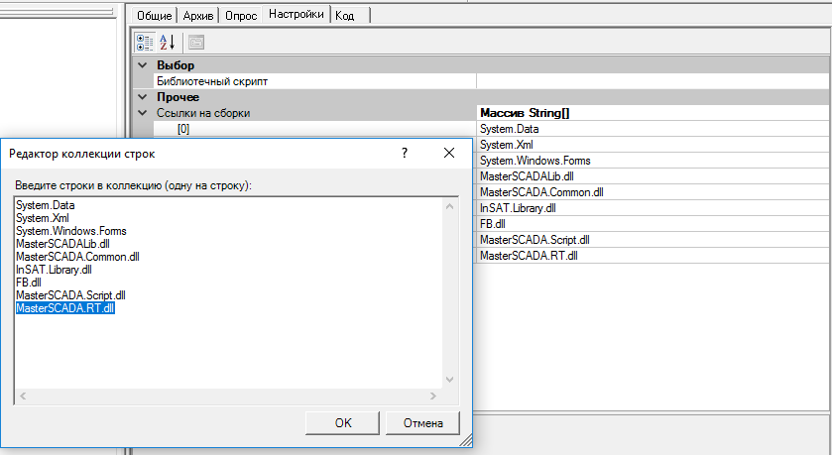
Task: Open the Общие tab
Action: pyautogui.click(x=154, y=16)
